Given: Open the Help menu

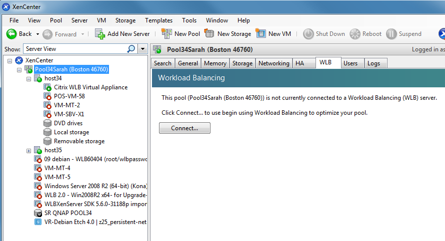Looking at the screenshot, I should [x=243, y=20].
